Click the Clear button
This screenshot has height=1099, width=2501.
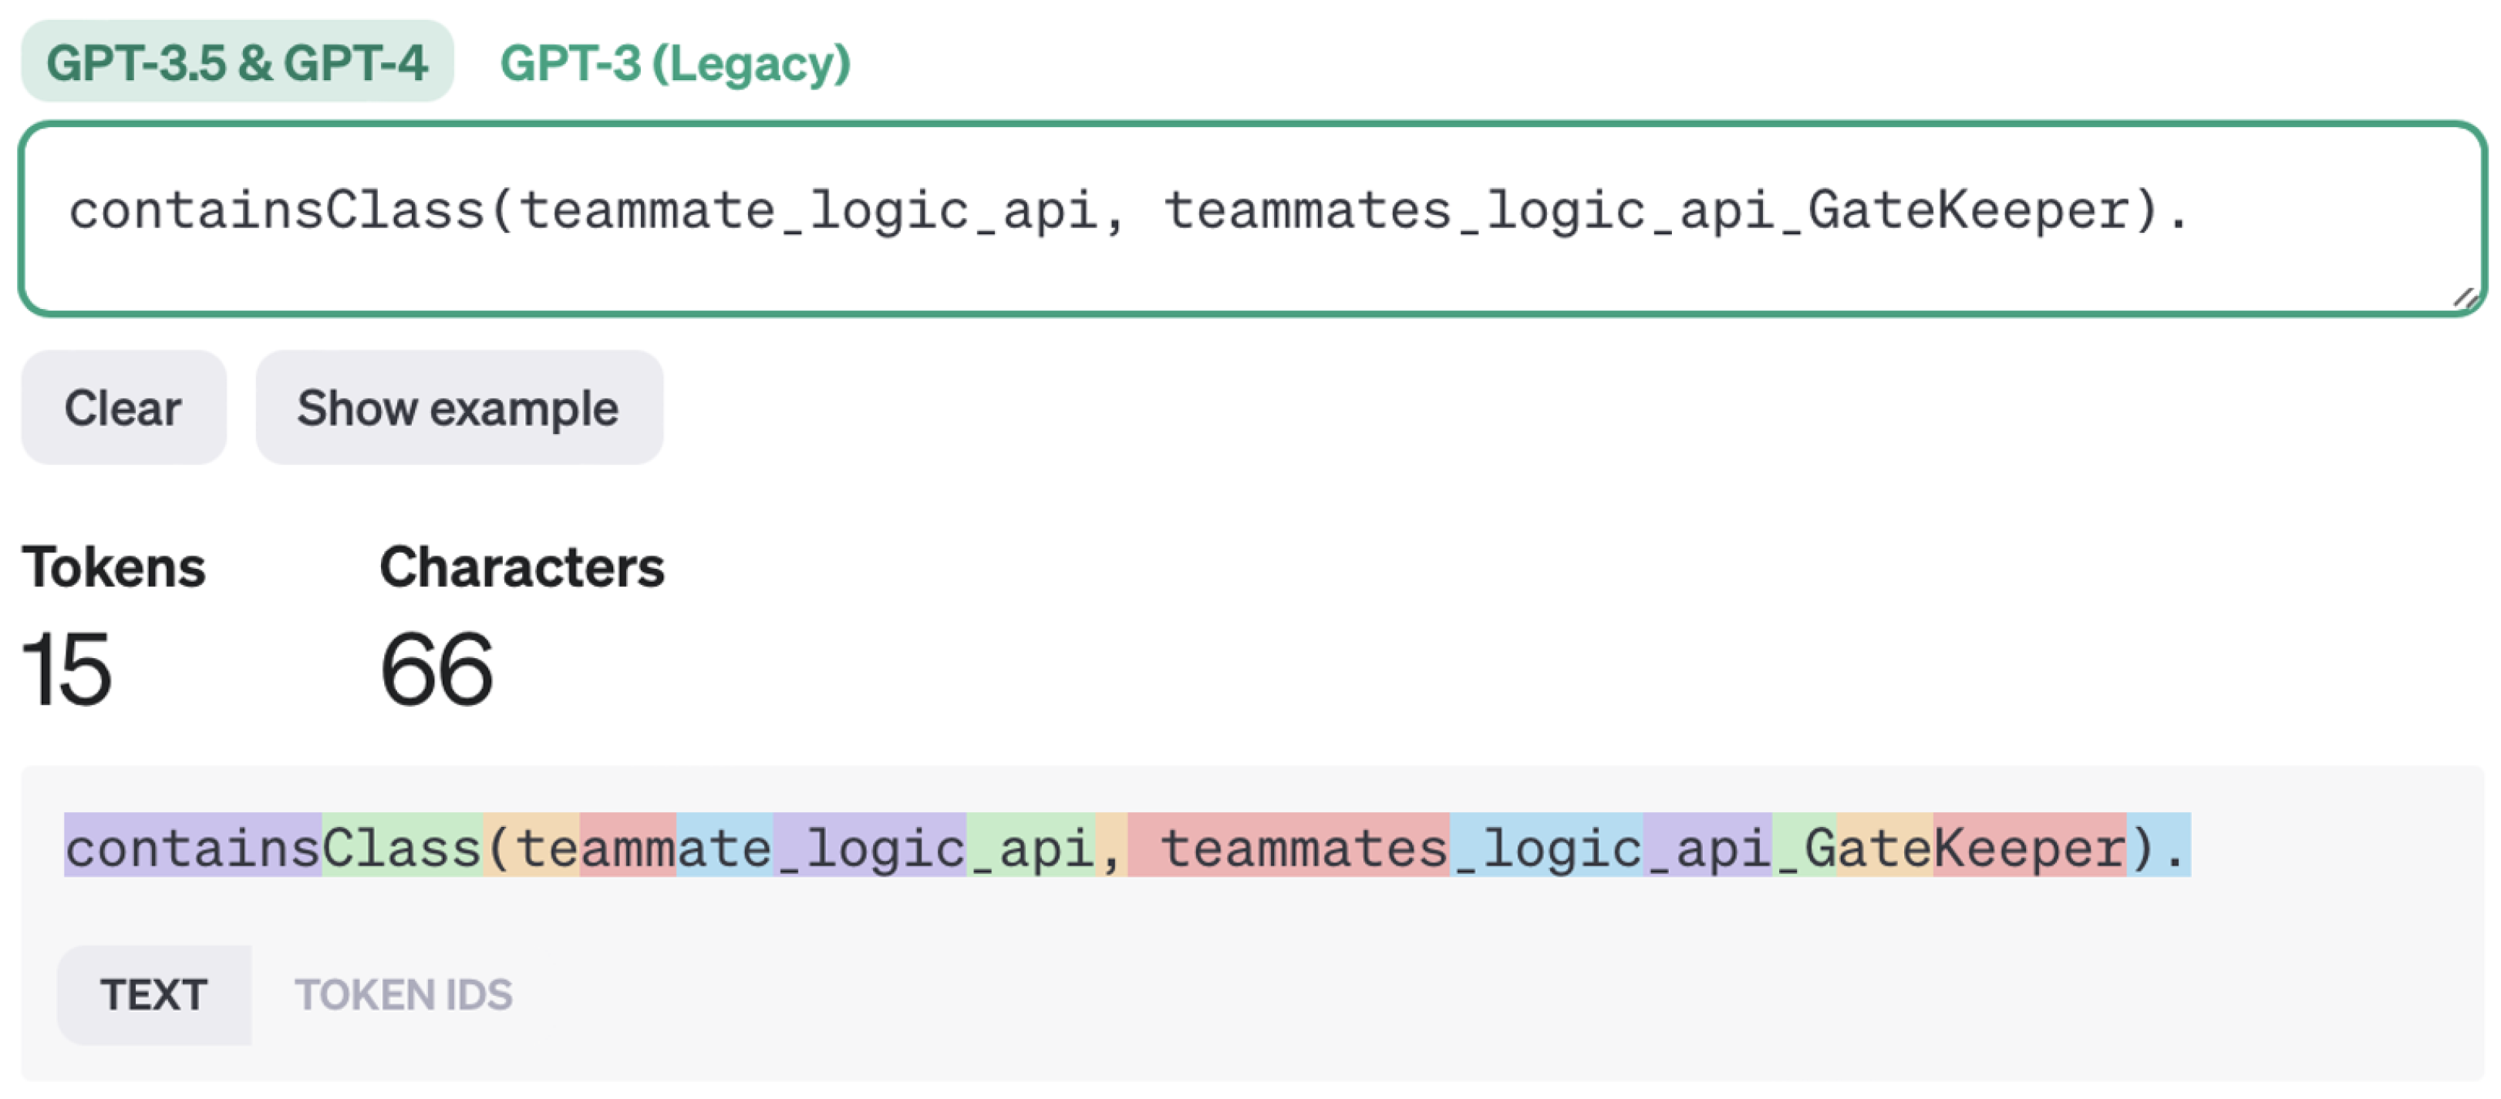(123, 408)
